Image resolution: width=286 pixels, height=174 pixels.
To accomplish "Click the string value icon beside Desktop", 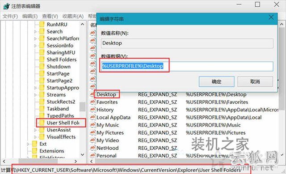I will (93, 94).
